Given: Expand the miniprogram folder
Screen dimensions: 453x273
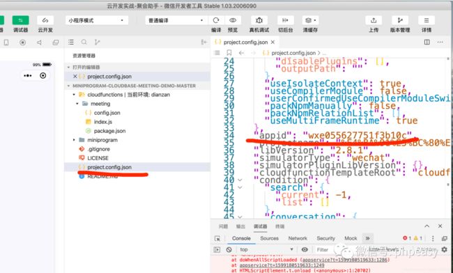Looking at the screenshot, I should pos(74,140).
